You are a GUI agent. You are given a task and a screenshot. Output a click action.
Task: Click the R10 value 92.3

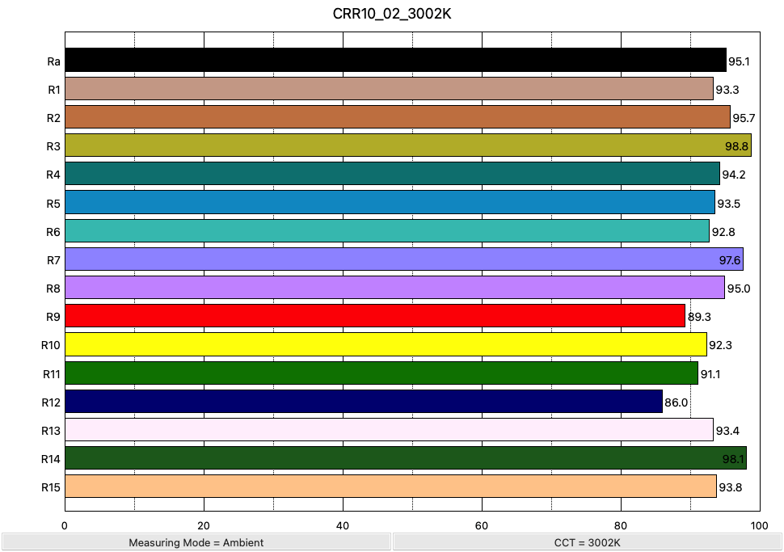[720, 345]
